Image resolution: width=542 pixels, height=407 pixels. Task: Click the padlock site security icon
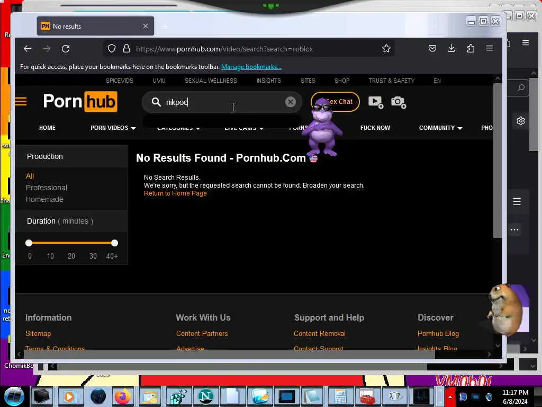coord(127,48)
